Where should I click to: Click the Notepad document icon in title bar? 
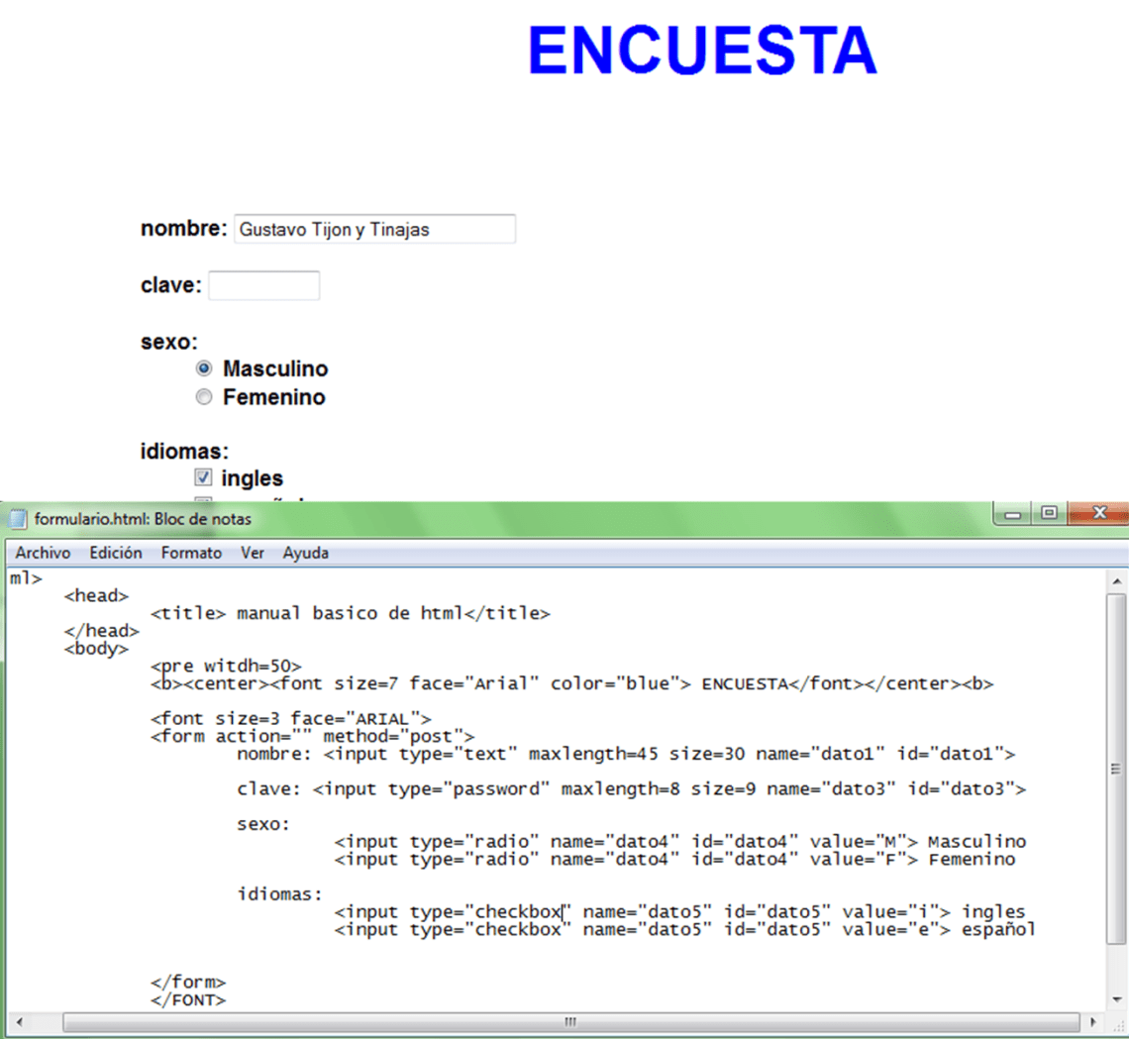tap(19, 519)
